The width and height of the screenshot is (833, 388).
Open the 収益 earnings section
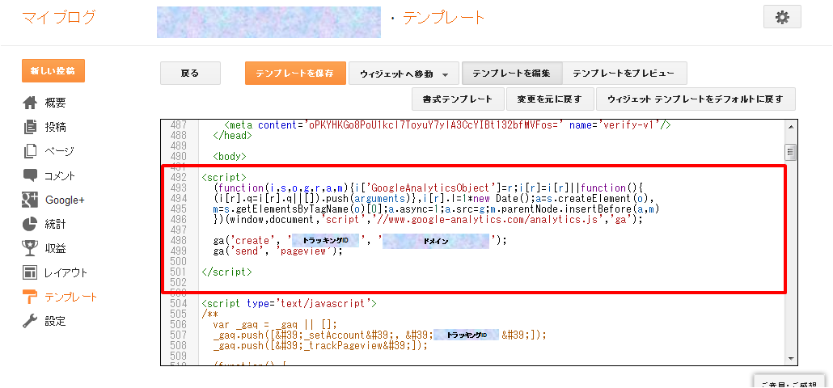55,248
